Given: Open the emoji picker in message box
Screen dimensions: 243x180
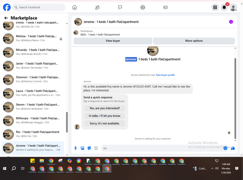Looking at the screenshot, I should [x=225, y=148].
